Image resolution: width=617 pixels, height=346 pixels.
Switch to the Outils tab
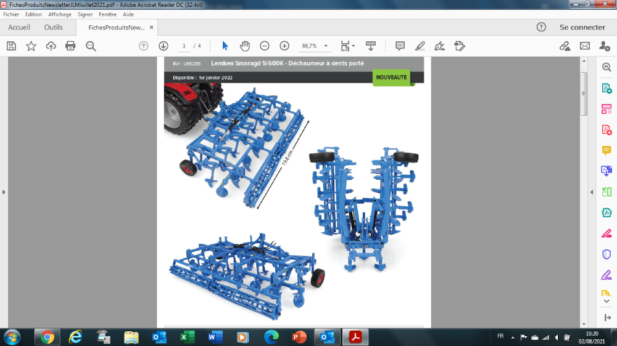54,27
